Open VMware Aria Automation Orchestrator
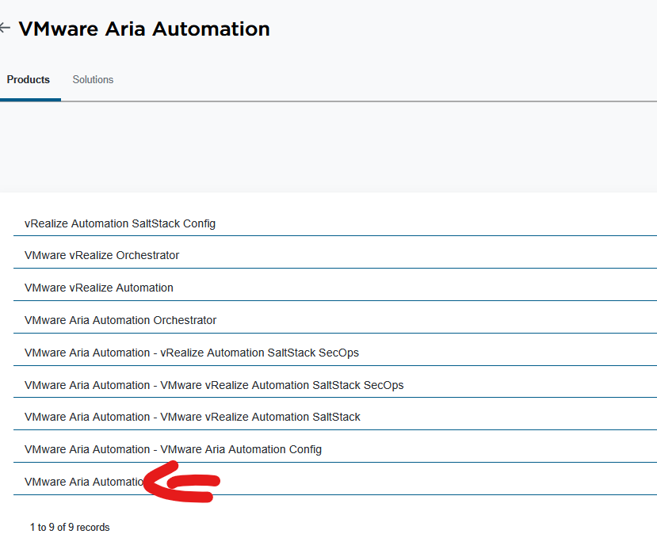The image size is (657, 534). (120, 320)
